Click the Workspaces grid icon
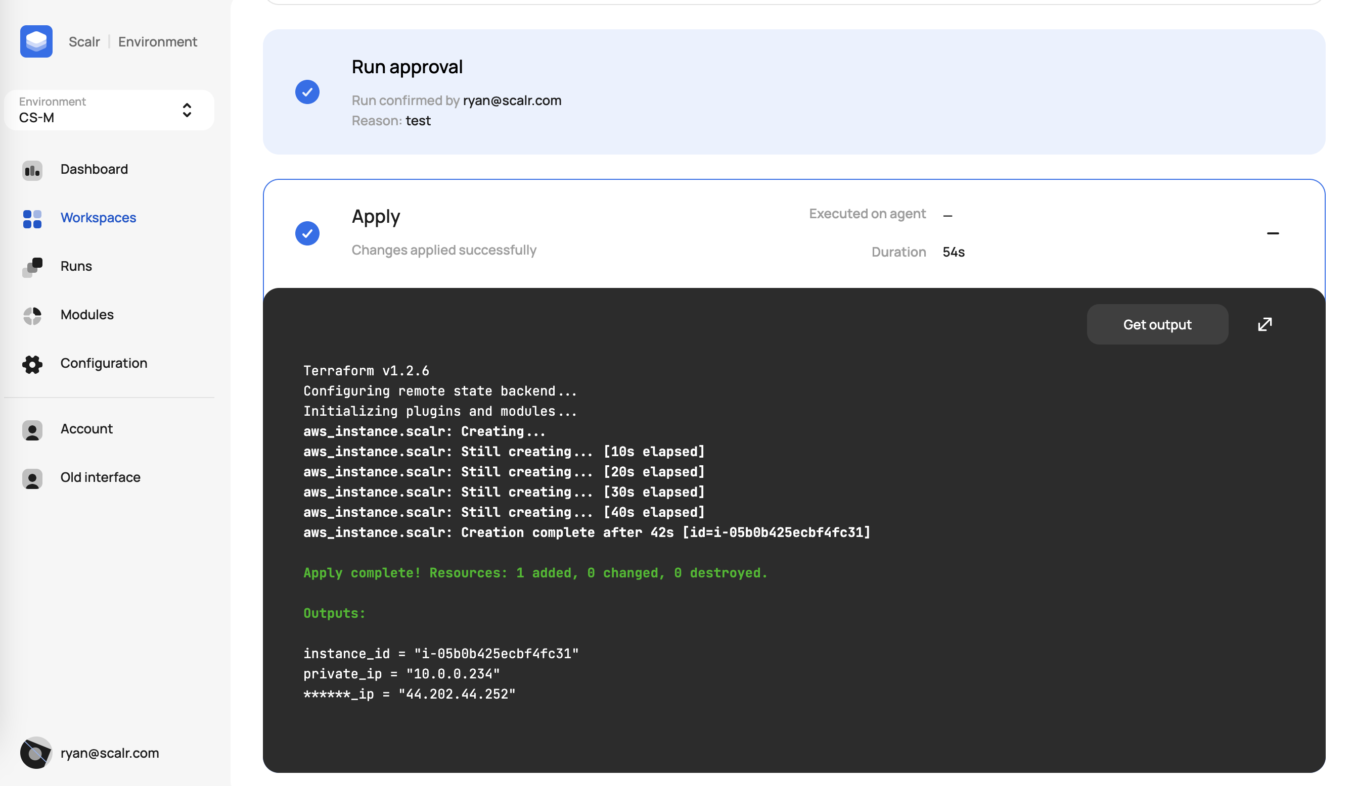This screenshot has width=1352, height=786. click(x=32, y=219)
